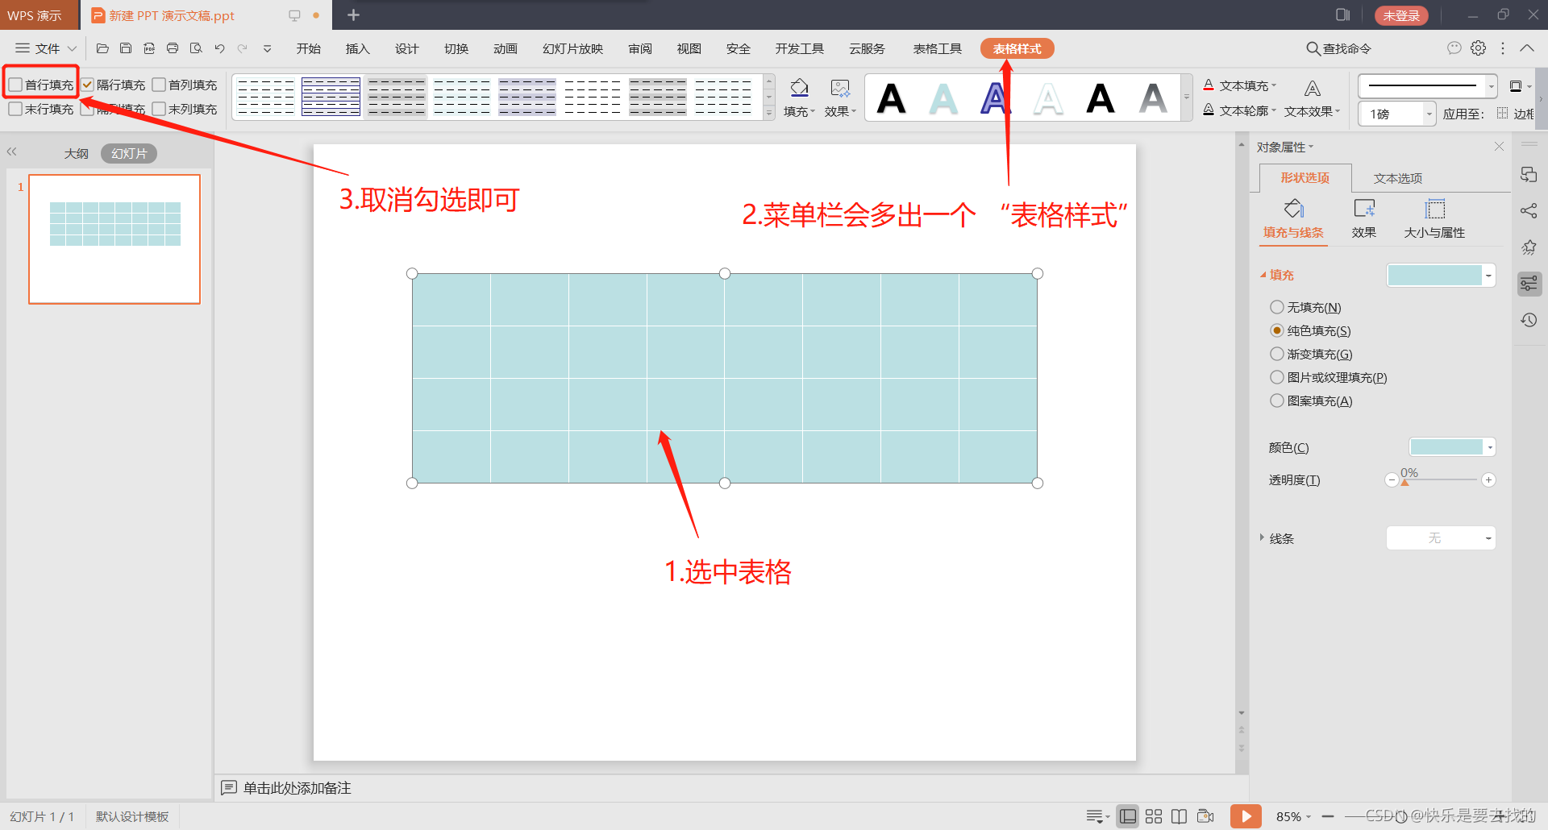Uncheck 隔行填充 checkbox
Image resolution: width=1548 pixels, height=830 pixels.
pyautogui.click(x=87, y=85)
